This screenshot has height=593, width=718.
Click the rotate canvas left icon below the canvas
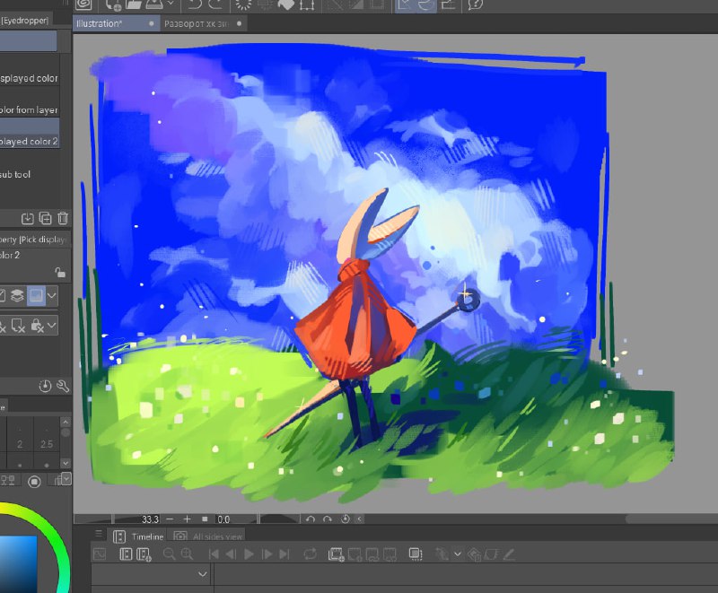[x=310, y=519]
